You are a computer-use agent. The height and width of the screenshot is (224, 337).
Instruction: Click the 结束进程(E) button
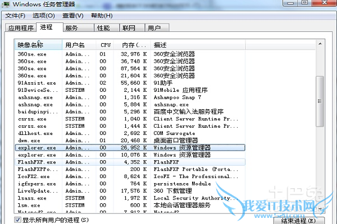tap(299, 221)
